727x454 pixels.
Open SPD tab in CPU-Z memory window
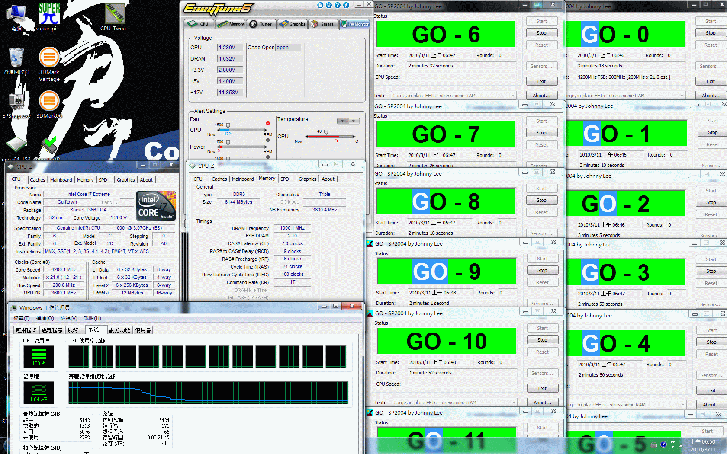tap(285, 179)
